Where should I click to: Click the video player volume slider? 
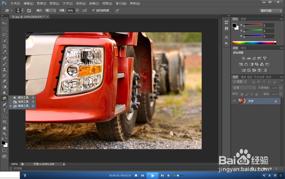[178, 176]
